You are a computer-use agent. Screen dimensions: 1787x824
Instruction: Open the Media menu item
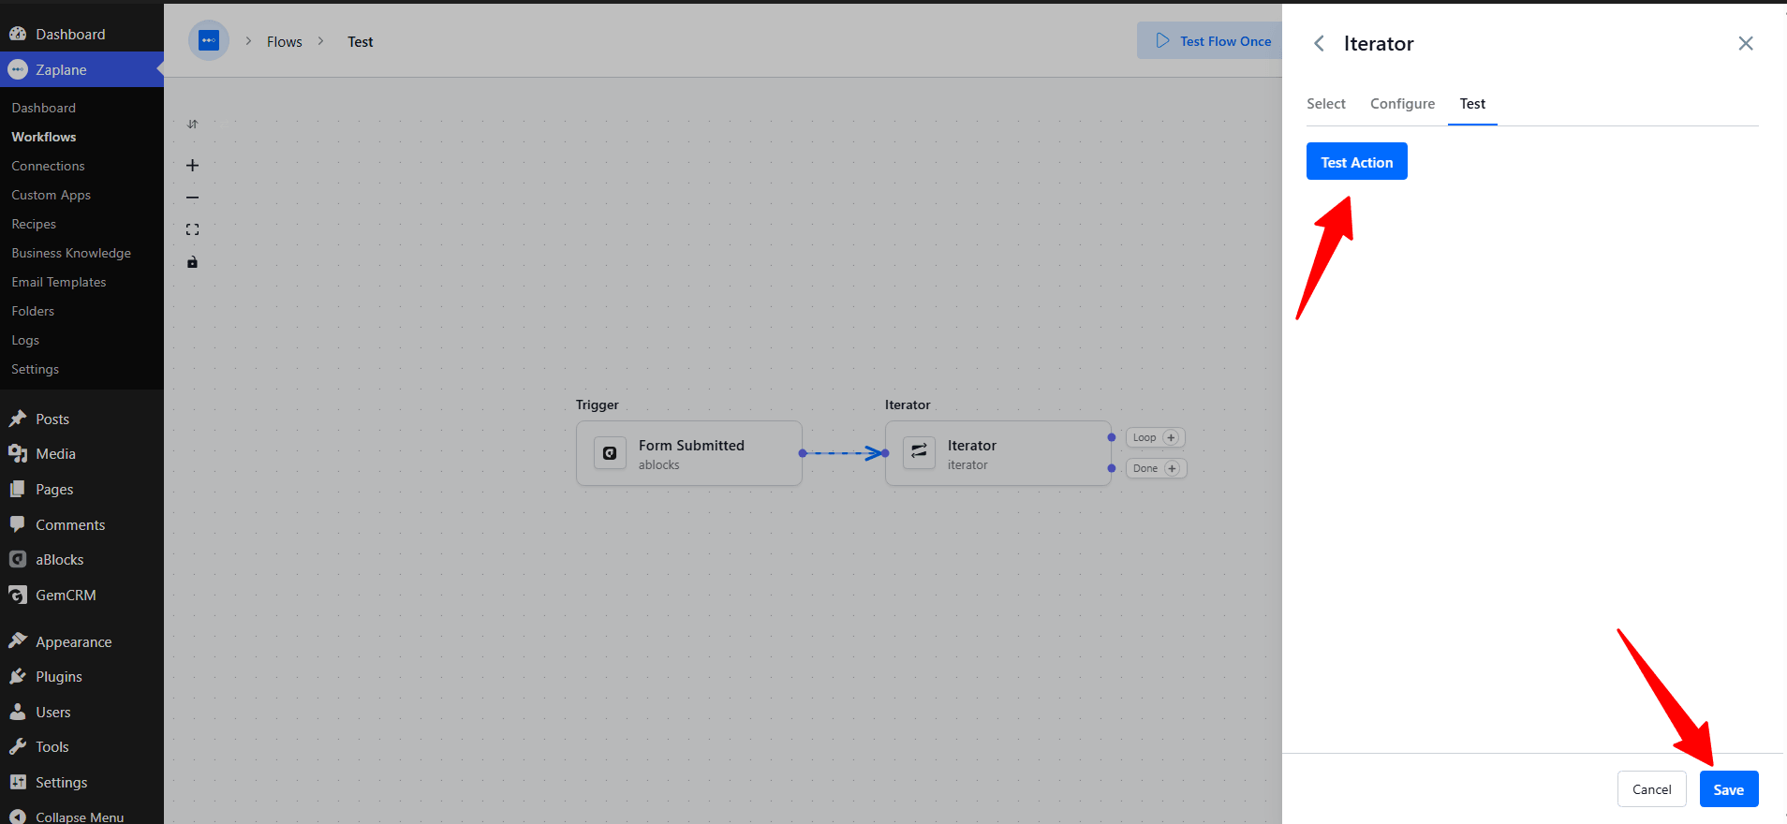[81, 454]
